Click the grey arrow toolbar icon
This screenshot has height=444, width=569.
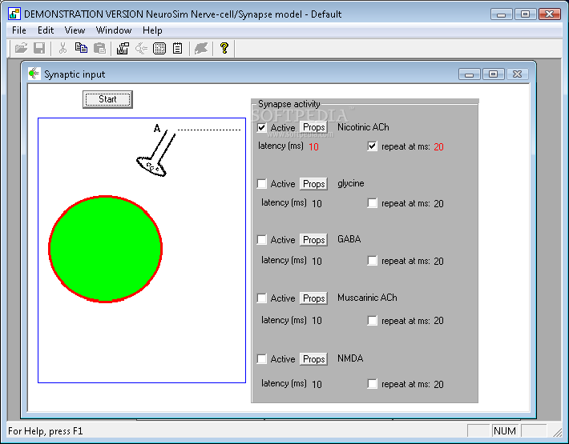201,48
